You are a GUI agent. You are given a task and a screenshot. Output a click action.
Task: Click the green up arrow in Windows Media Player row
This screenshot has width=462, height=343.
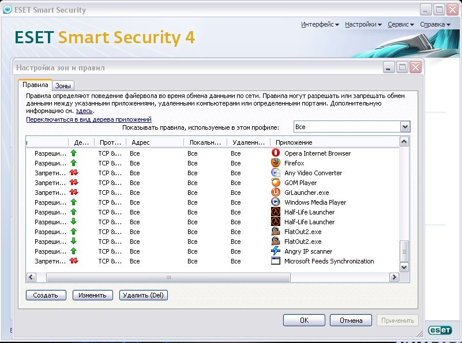point(73,202)
